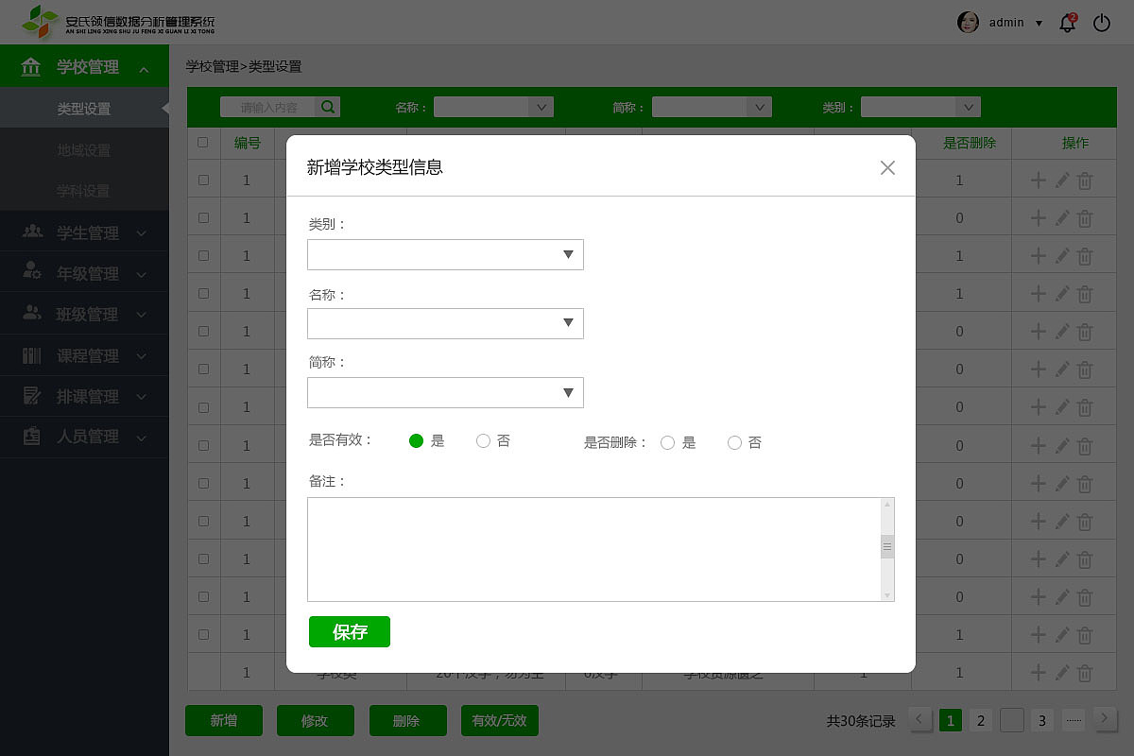This screenshot has width=1134, height=756.
Task: Open 地域设置 in the sidebar
Action: point(84,149)
